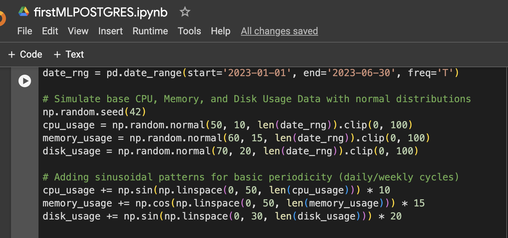The image size is (508, 238).
Task: Click on the np.random.seed(42) line
Action: pyautogui.click(x=89, y=112)
